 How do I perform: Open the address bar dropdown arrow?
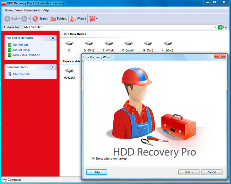[215, 27]
